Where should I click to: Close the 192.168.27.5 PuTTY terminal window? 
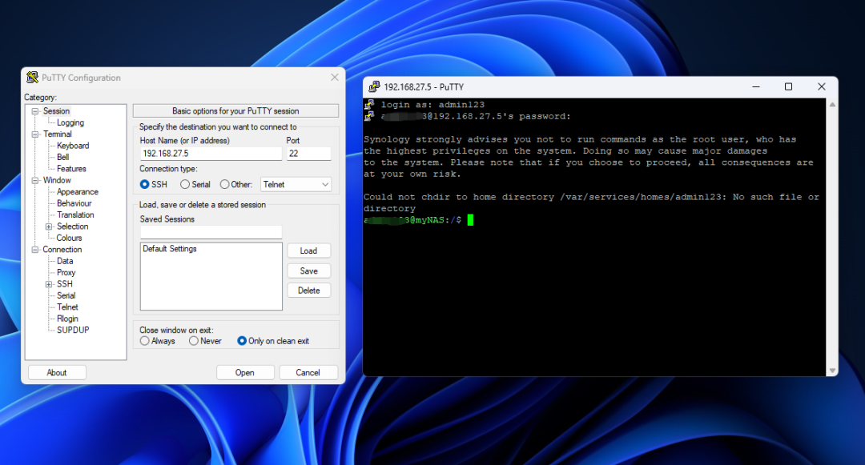coord(822,86)
